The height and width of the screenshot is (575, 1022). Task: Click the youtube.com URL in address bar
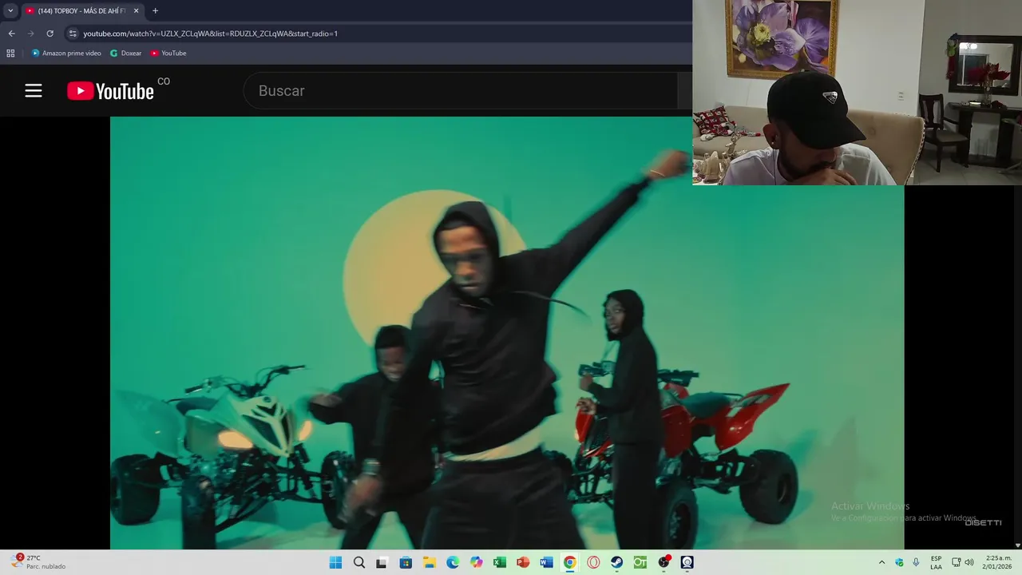211,34
